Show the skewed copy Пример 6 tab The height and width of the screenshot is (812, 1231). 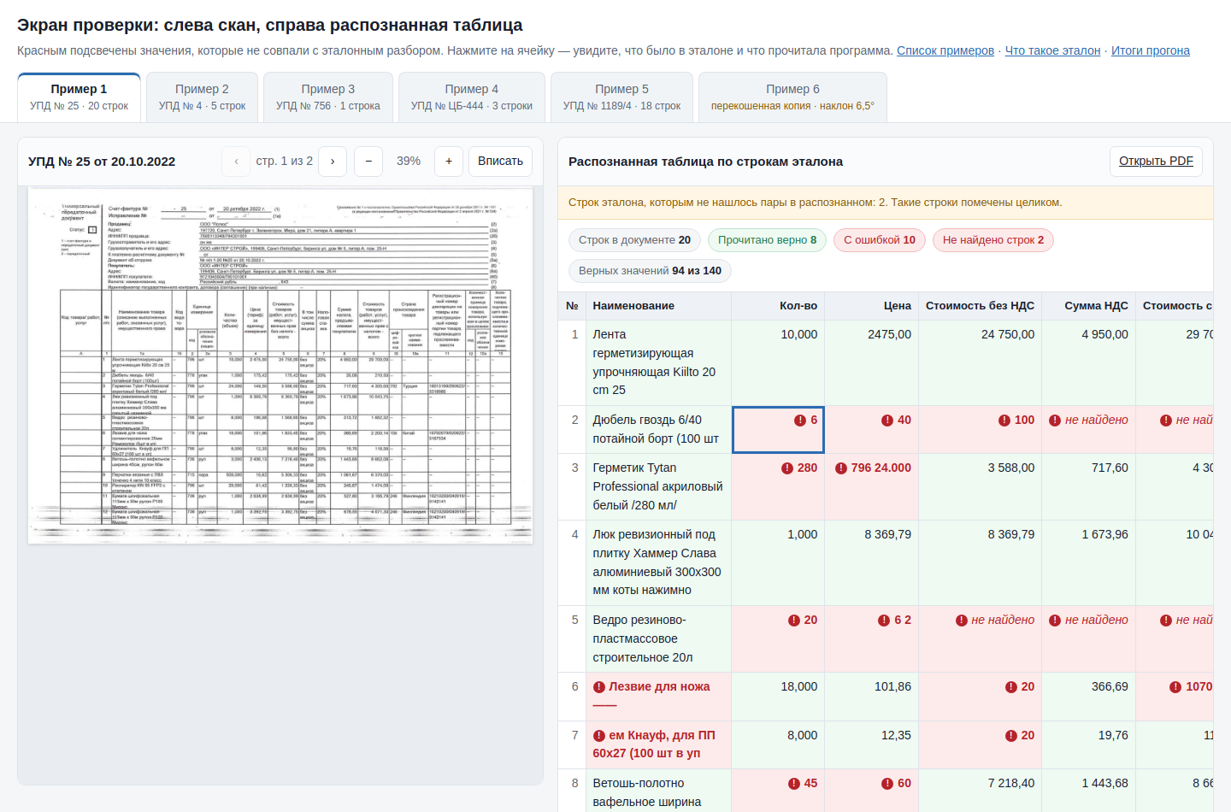click(792, 97)
